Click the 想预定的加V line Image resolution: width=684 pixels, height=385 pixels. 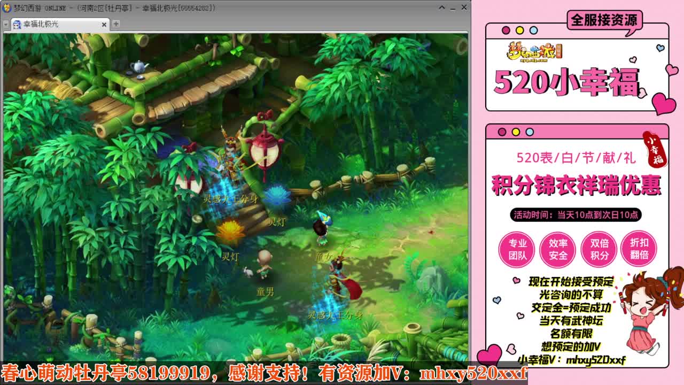(x=571, y=346)
